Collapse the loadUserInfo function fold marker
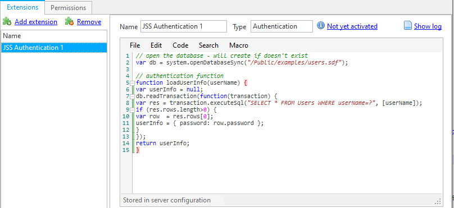Image resolution: width=454 pixels, height=208 pixels. [133, 83]
